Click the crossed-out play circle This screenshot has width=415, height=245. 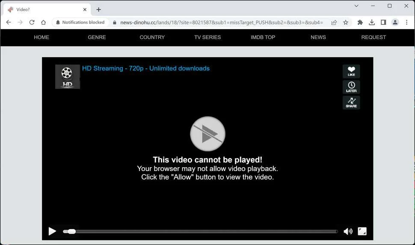point(208,134)
